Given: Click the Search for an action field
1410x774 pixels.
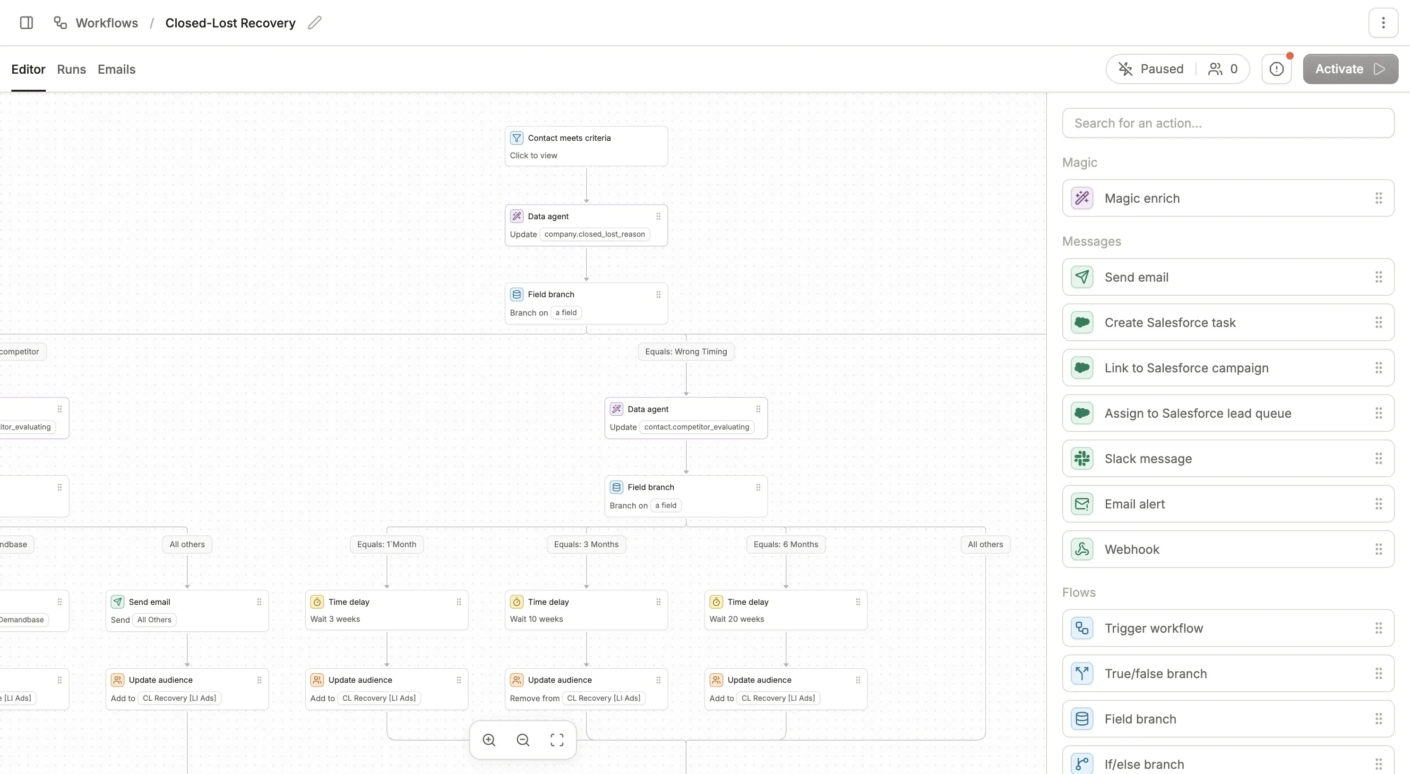Looking at the screenshot, I should tap(1228, 123).
